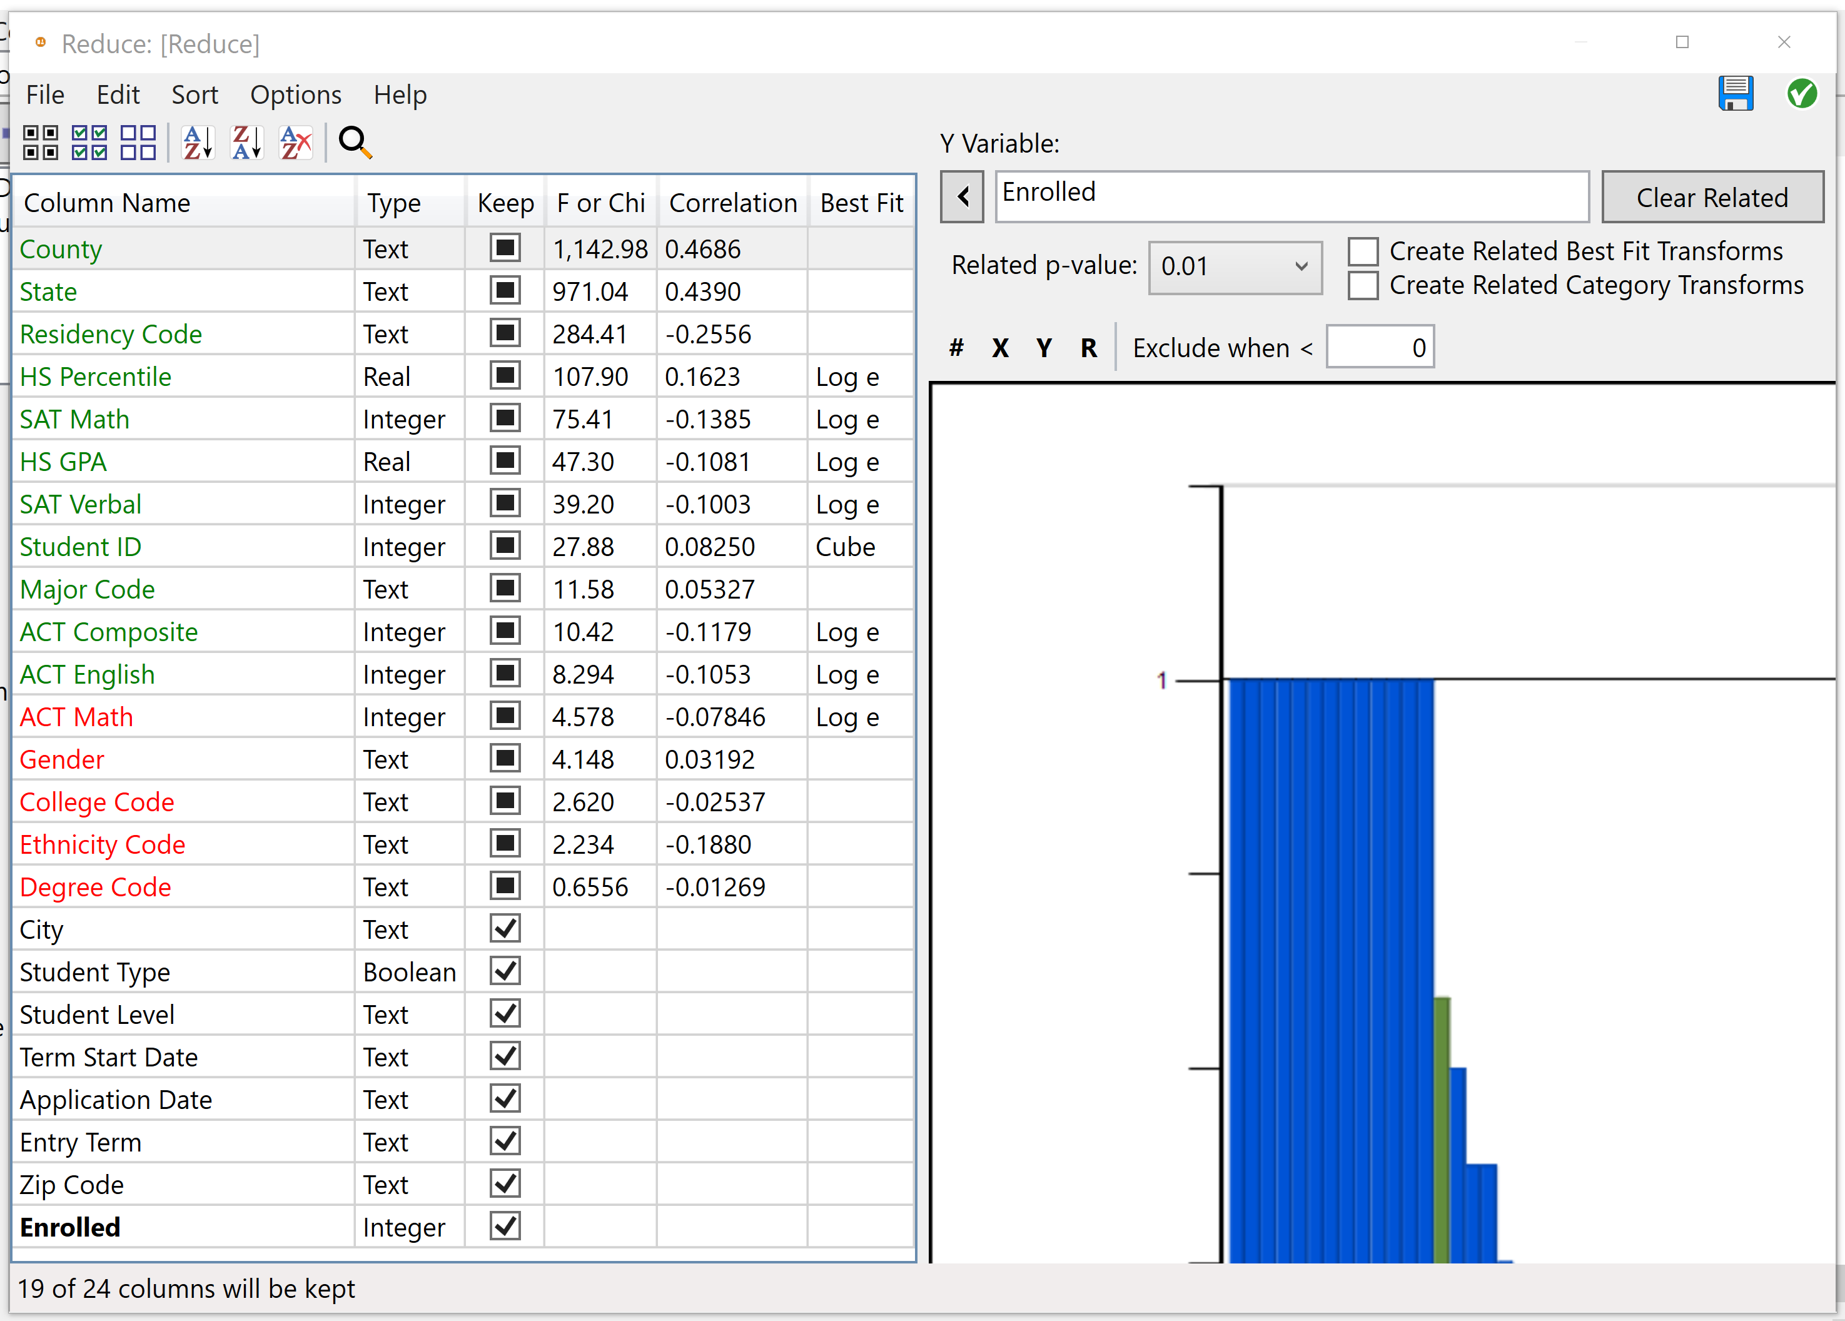Click the green checkmark accept icon

coord(1801,94)
